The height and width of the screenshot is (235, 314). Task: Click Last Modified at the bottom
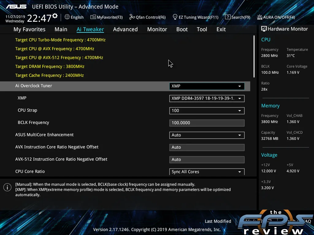[218, 221]
